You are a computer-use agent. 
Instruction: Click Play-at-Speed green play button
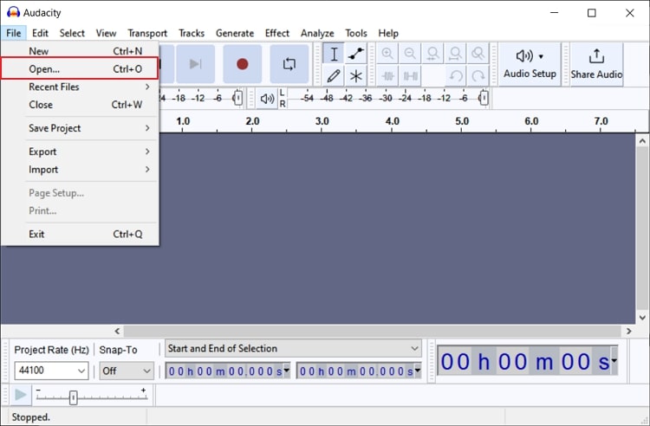pyautogui.click(x=20, y=395)
